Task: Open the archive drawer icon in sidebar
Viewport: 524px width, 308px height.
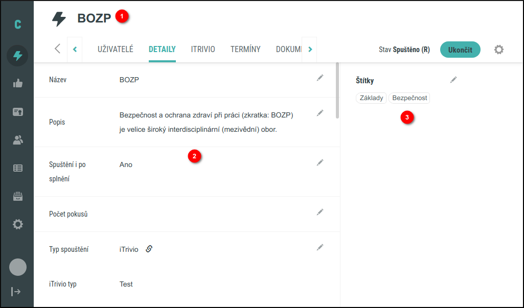Action: [17, 196]
